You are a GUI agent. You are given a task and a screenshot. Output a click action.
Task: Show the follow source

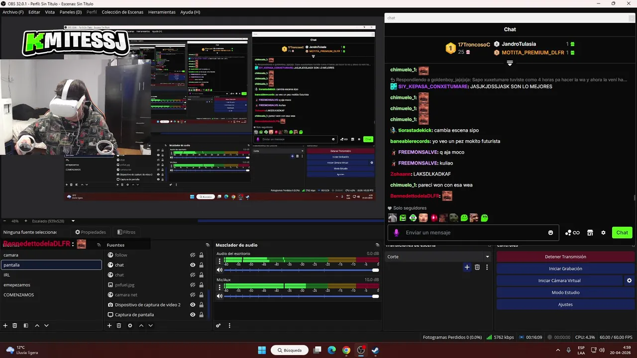pyautogui.click(x=193, y=255)
